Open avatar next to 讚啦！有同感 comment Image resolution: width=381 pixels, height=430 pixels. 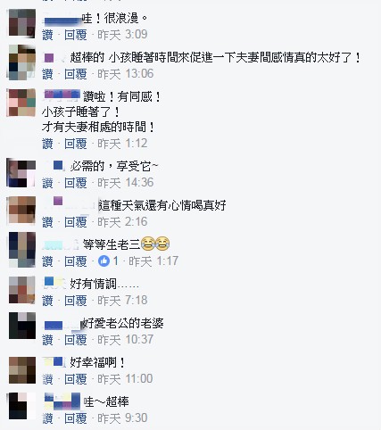[22, 103]
